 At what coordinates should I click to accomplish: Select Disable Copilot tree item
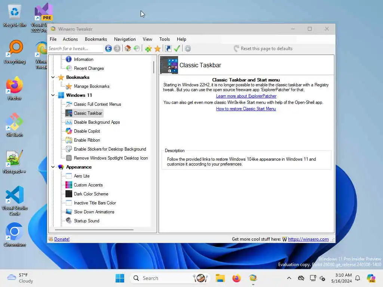pyautogui.click(x=87, y=131)
